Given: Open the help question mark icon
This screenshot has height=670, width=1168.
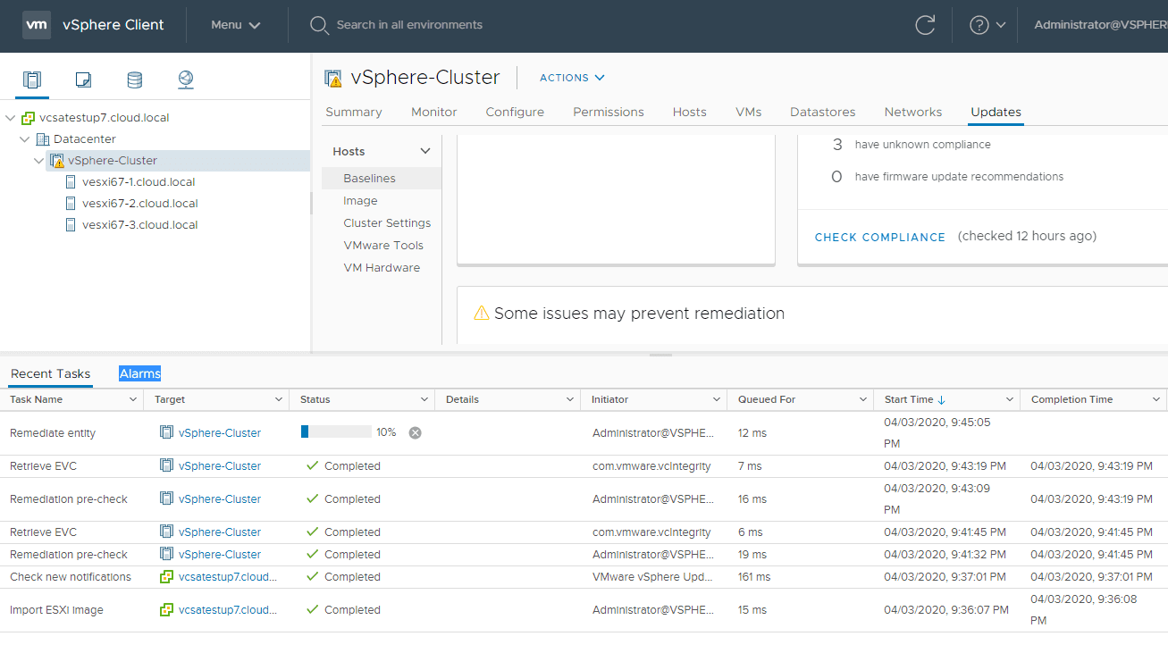Looking at the screenshot, I should coord(979,25).
